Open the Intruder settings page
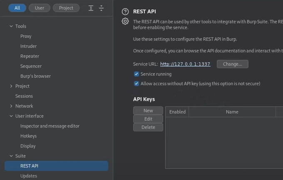This screenshot has width=283, height=180. click(28, 46)
